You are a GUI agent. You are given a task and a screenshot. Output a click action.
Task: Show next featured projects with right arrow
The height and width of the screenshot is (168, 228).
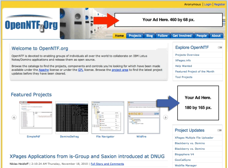pos(165,117)
